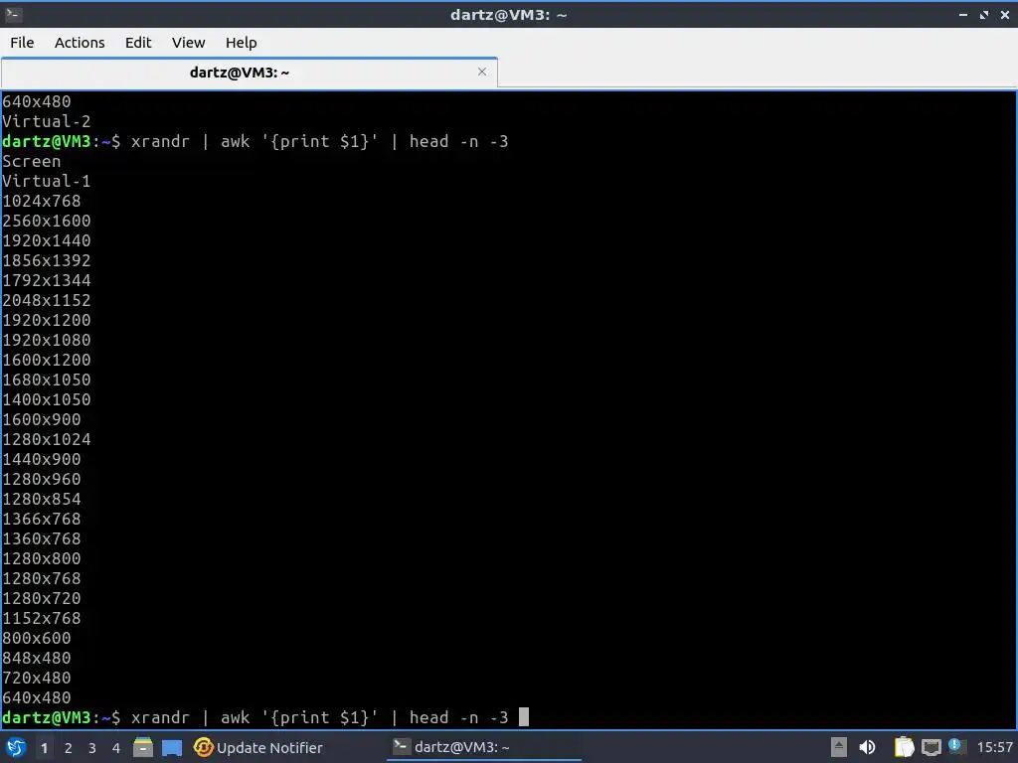Click the 800x600 resolution line
The image size is (1018, 763).
click(x=37, y=639)
